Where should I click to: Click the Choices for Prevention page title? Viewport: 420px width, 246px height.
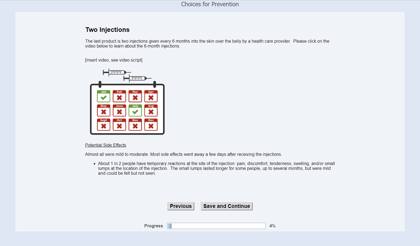pyautogui.click(x=210, y=4)
